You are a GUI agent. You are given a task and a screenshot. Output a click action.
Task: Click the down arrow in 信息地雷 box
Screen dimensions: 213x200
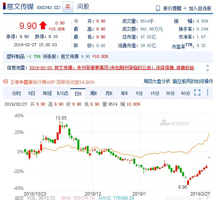point(207,70)
